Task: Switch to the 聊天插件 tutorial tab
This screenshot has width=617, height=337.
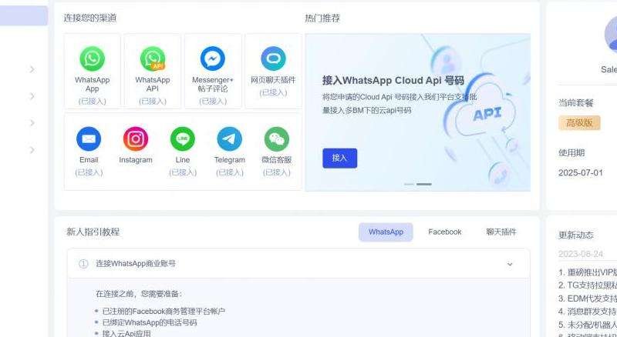Action: tap(501, 232)
